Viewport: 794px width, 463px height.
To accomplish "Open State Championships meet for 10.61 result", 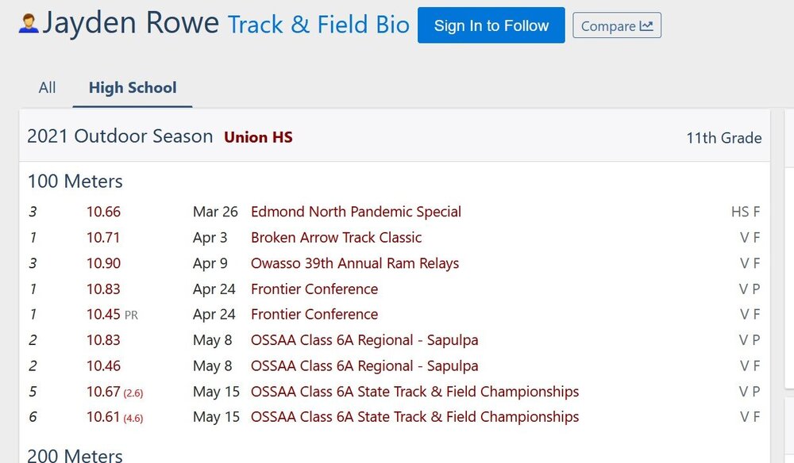I will point(414,417).
